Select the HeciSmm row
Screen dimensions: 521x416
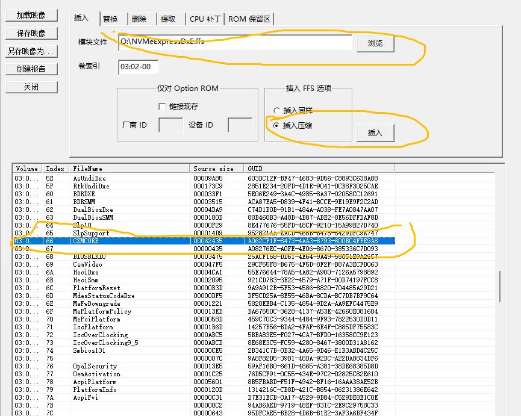(x=204, y=280)
